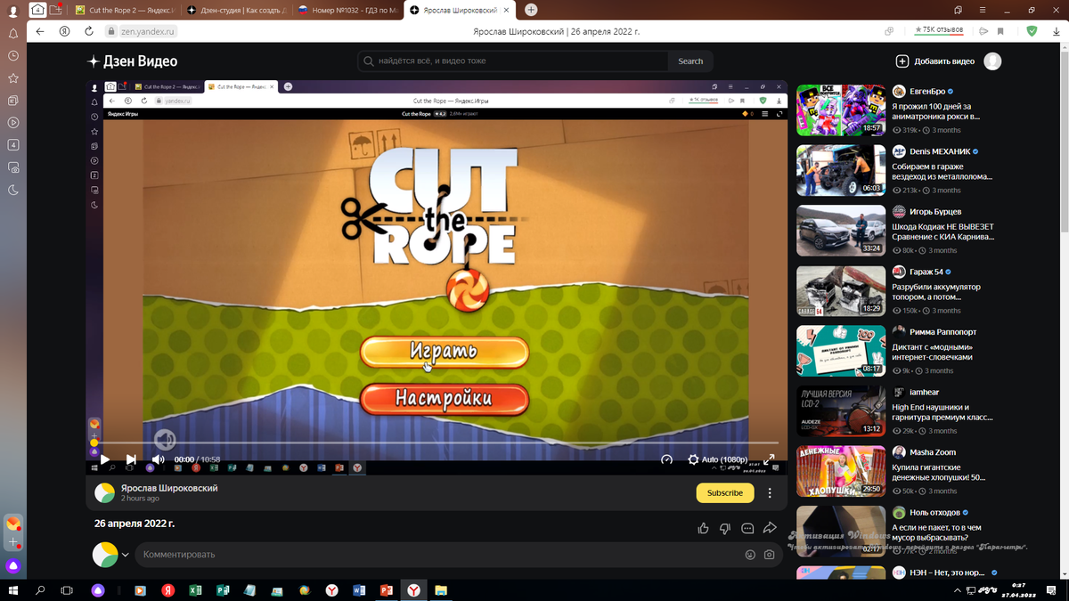This screenshot has height=601, width=1069.
Task: Open profile avatar in Дзен header
Action: point(991,61)
